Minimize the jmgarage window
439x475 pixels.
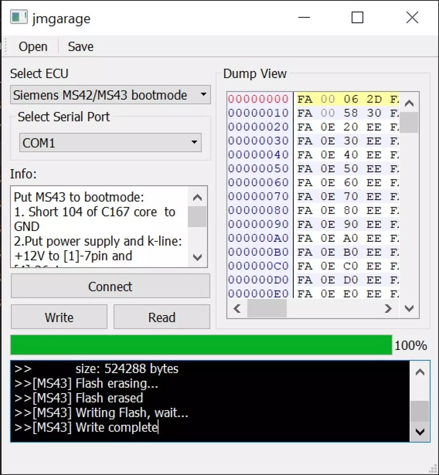click(304, 17)
